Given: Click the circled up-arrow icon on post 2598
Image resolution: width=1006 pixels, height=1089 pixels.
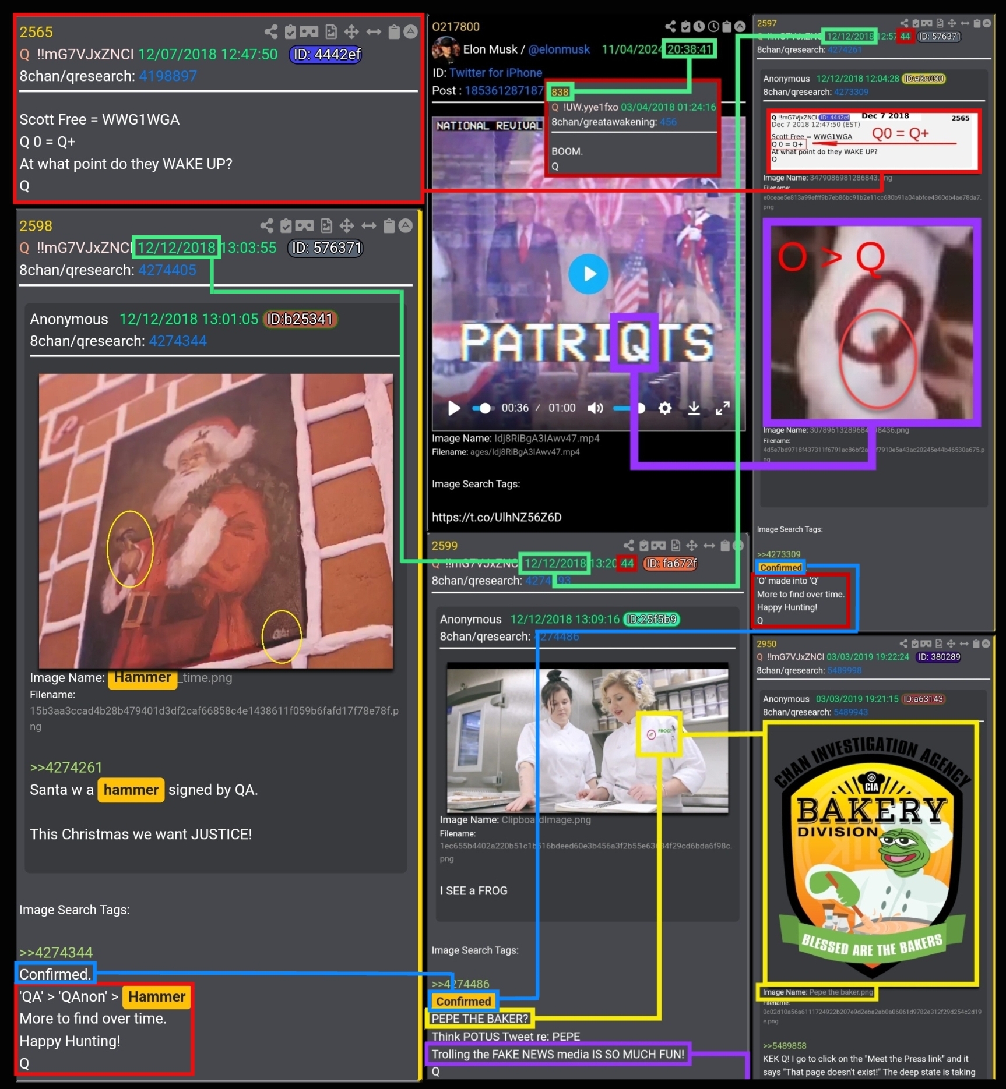Looking at the screenshot, I should [406, 226].
